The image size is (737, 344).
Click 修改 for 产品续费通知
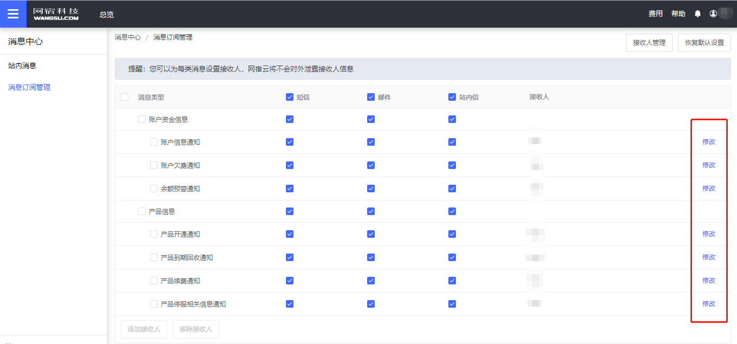[708, 281]
